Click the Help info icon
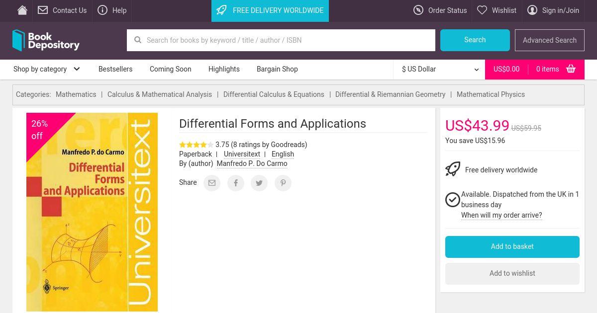Viewport: 597px width, 313px height. point(102,10)
